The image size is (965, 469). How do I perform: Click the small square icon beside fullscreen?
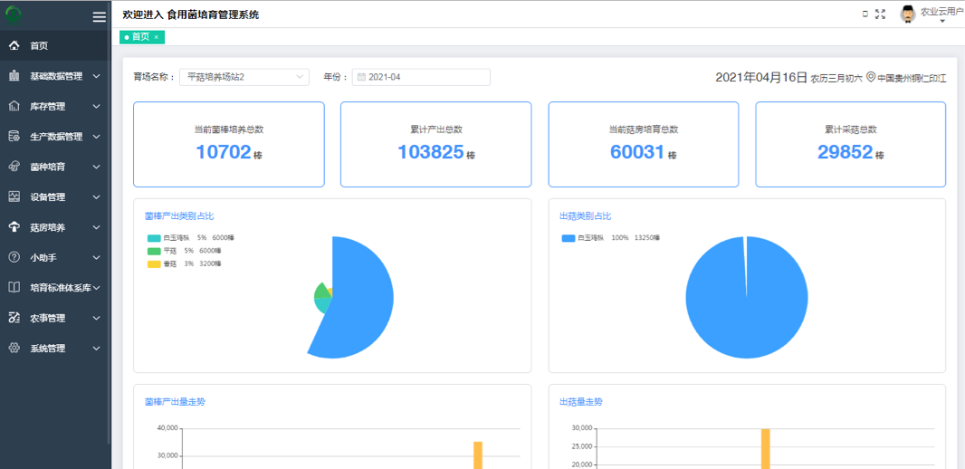click(865, 14)
